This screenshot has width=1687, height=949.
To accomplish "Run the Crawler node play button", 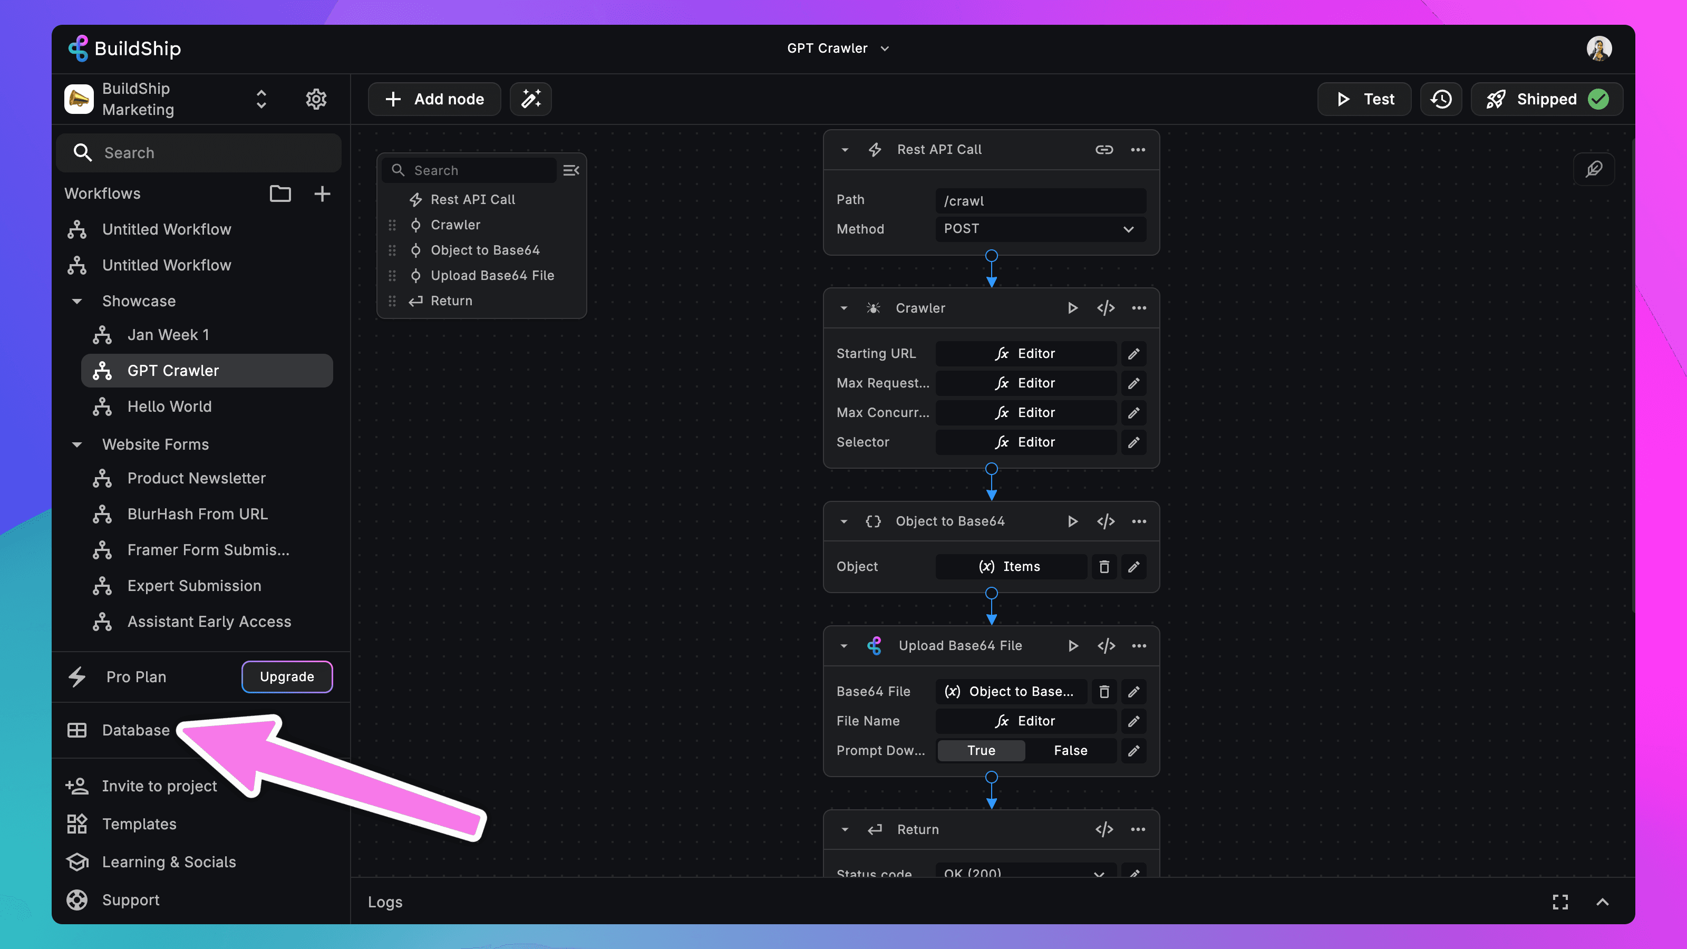I will click(1072, 308).
